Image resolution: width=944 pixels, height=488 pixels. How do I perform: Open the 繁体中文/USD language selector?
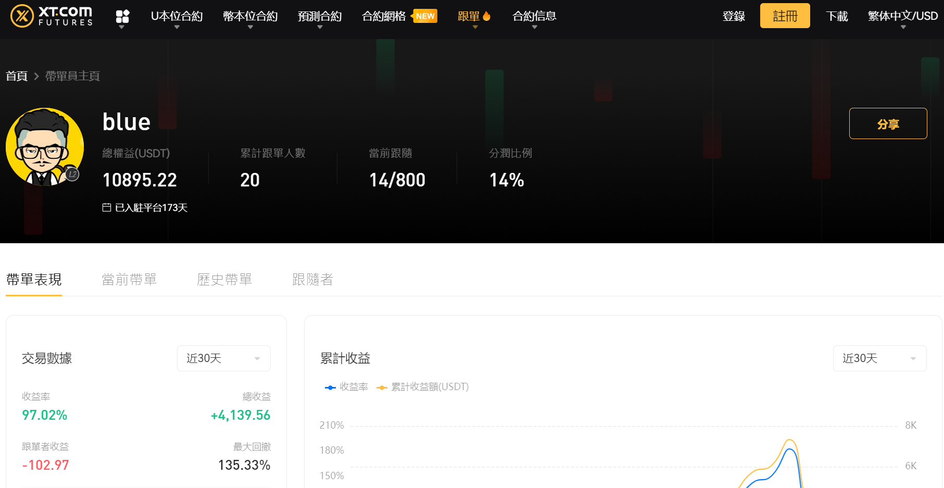point(903,16)
